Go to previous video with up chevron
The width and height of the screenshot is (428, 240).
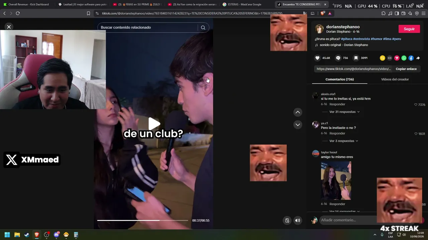298,112
